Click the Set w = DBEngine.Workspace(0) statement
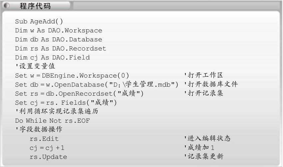283x167 pixels. pyautogui.click(x=72, y=76)
